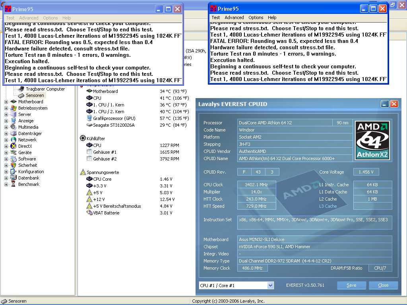
Task: Click the CPU Clock 3402.1 MHz field
Action: coord(256,185)
